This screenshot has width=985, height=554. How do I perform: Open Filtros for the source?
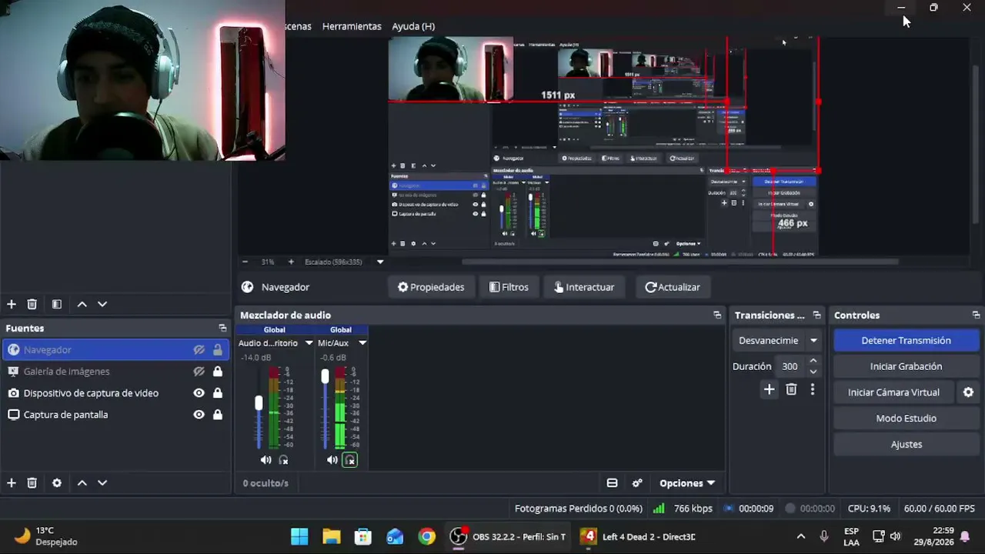click(x=509, y=287)
